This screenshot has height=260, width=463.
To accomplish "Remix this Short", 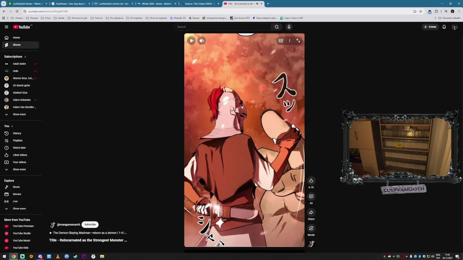I will [x=311, y=228].
